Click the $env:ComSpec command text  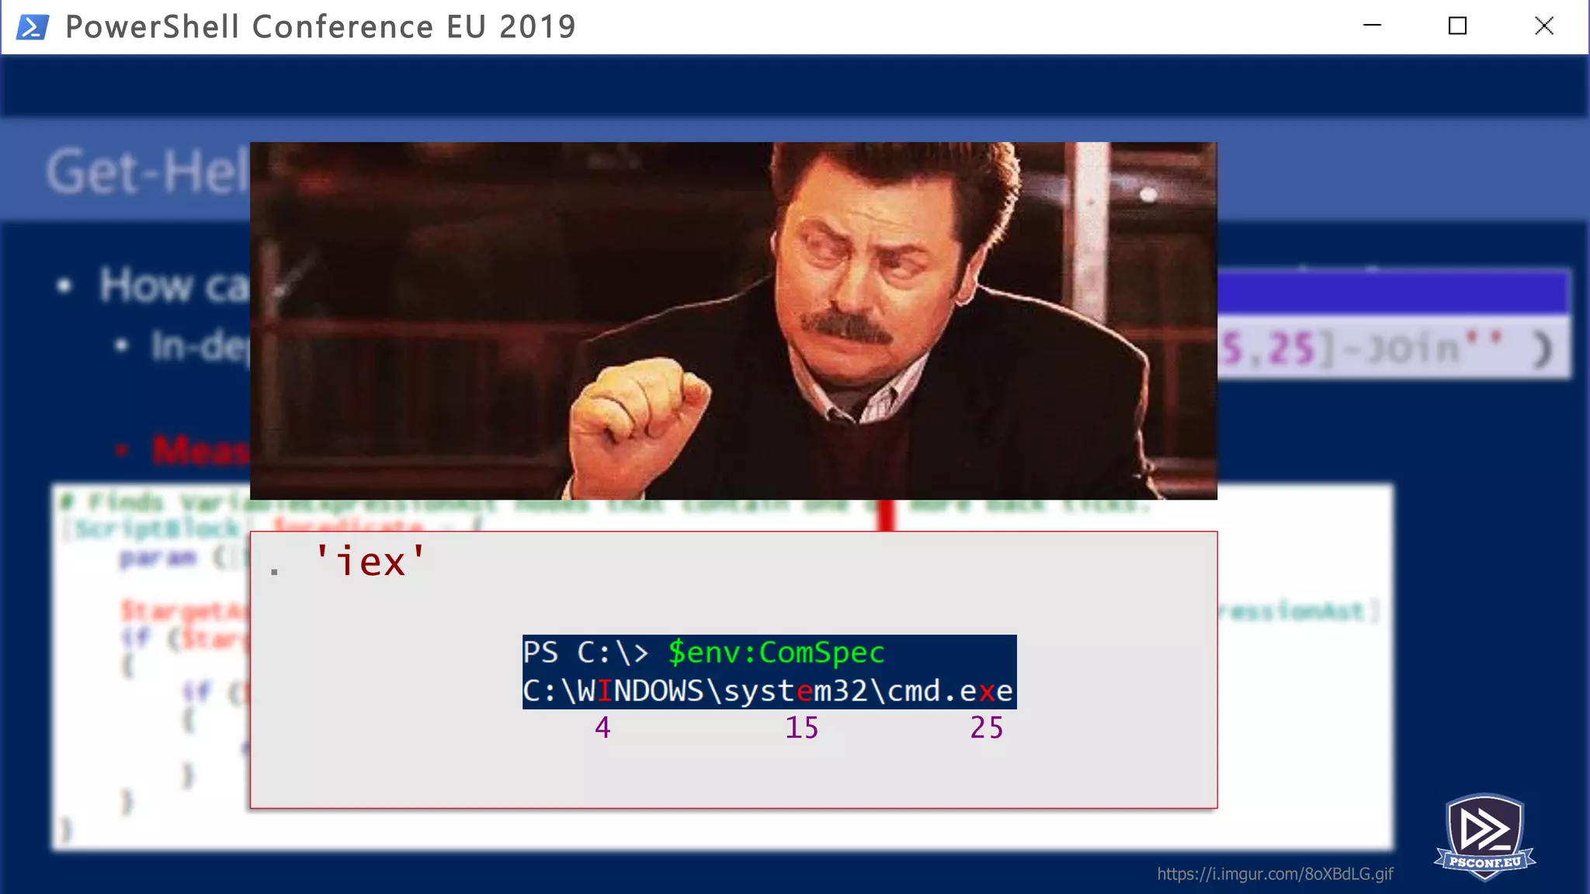click(x=776, y=653)
